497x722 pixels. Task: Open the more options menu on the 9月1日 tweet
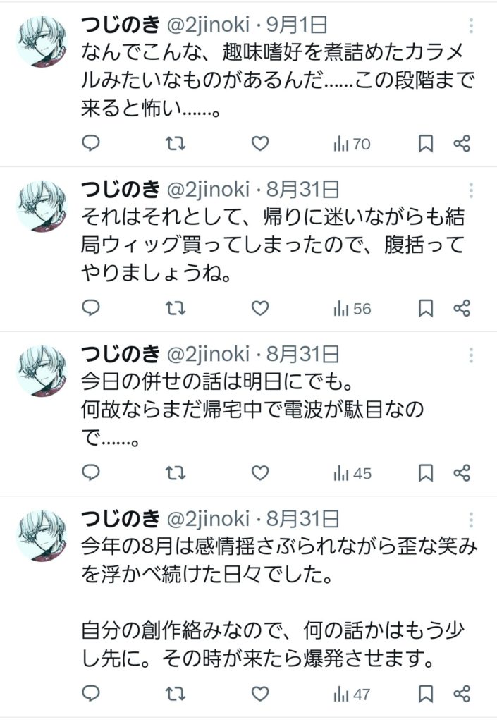click(x=472, y=27)
